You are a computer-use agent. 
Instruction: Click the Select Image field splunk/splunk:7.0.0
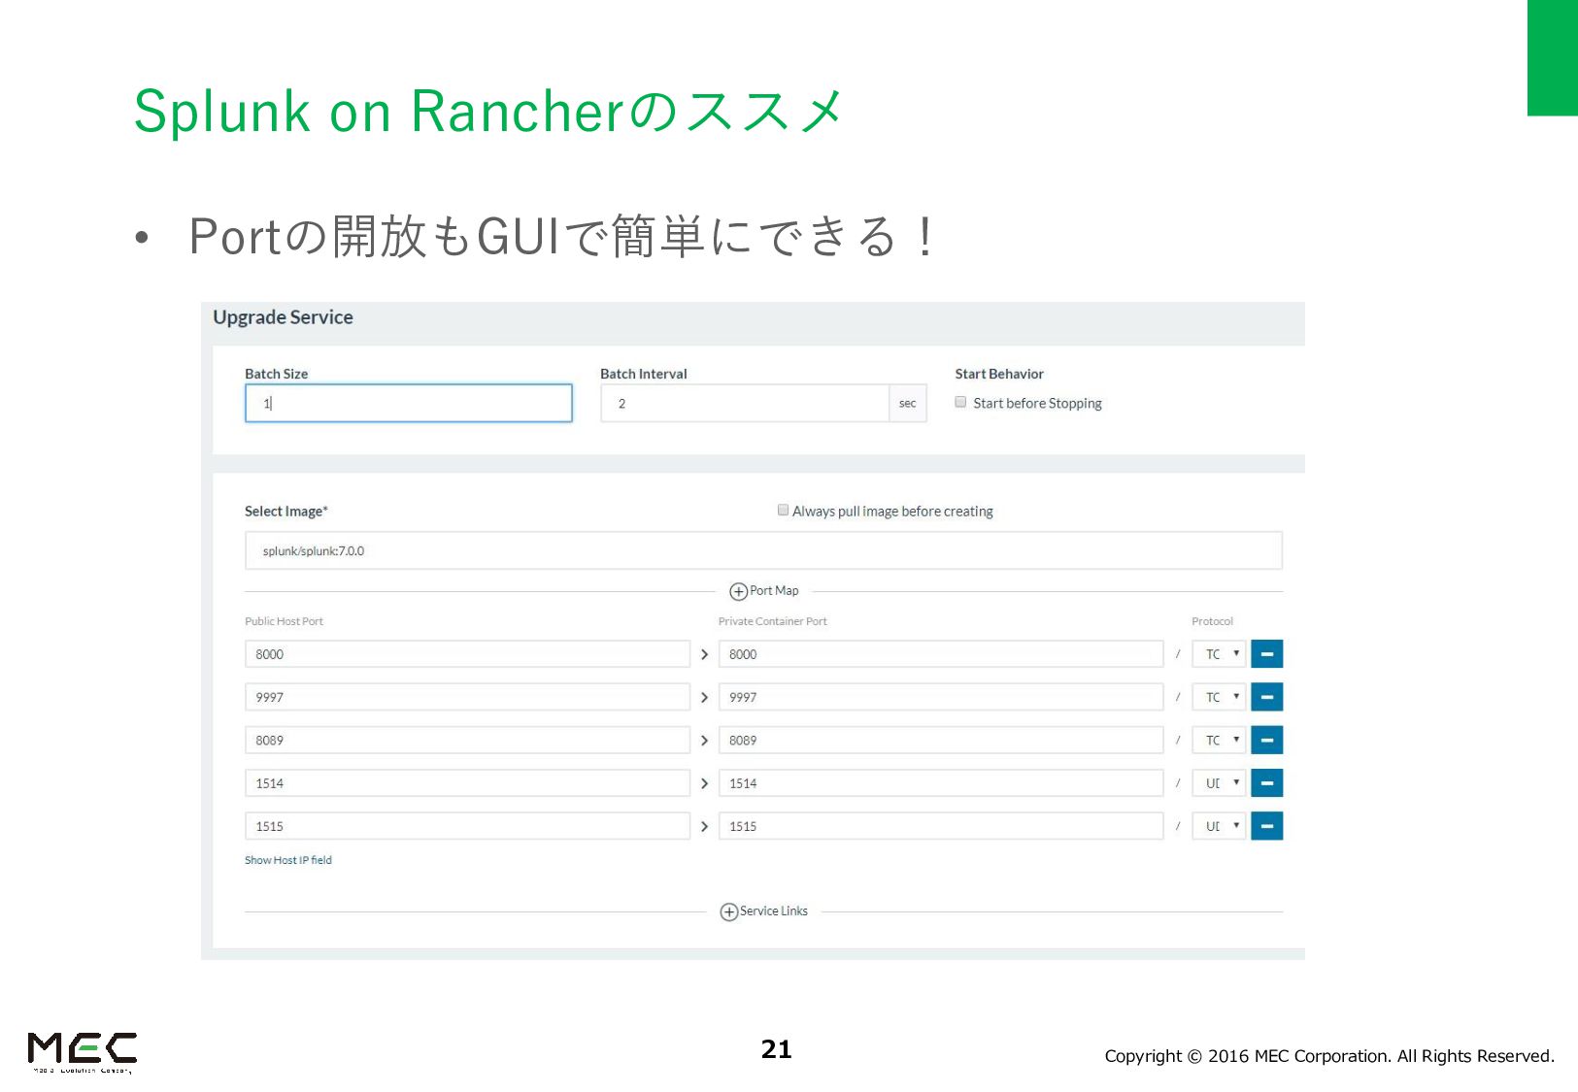[x=763, y=550]
